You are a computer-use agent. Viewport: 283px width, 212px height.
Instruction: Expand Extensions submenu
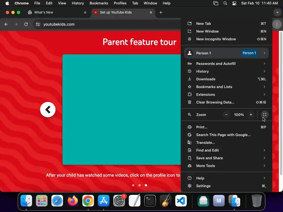(x=226, y=94)
